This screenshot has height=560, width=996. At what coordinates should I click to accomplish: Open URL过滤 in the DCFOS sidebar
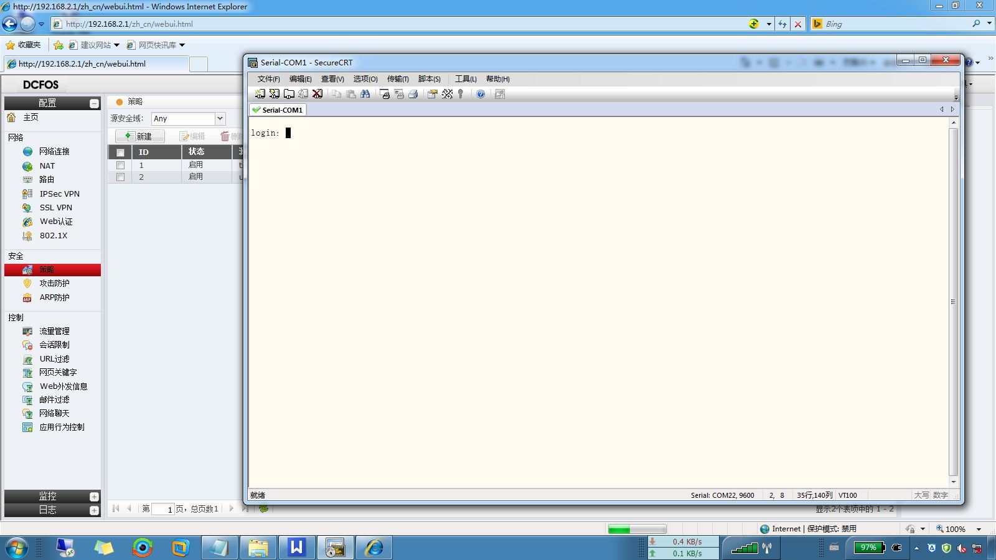coord(54,359)
